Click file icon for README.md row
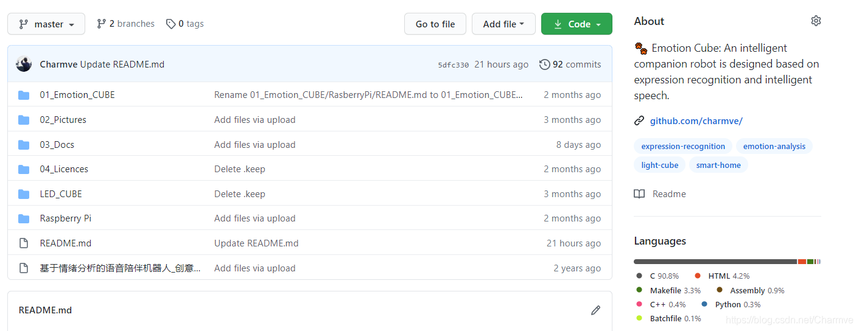 tap(24, 243)
